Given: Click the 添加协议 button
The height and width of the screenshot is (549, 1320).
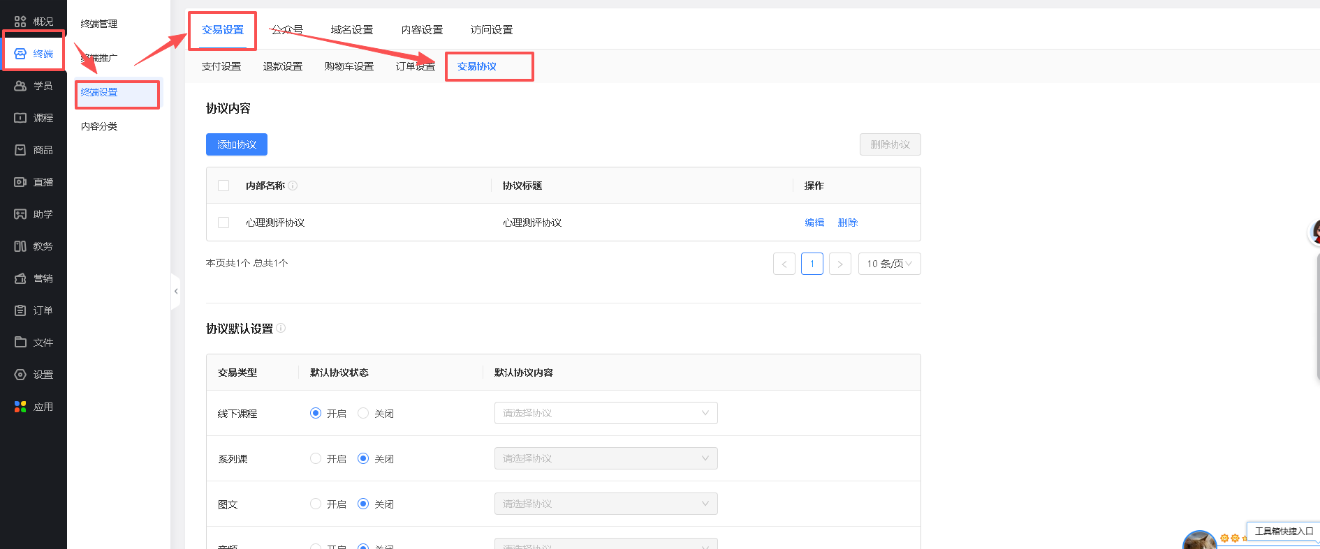Looking at the screenshot, I should click(x=237, y=144).
